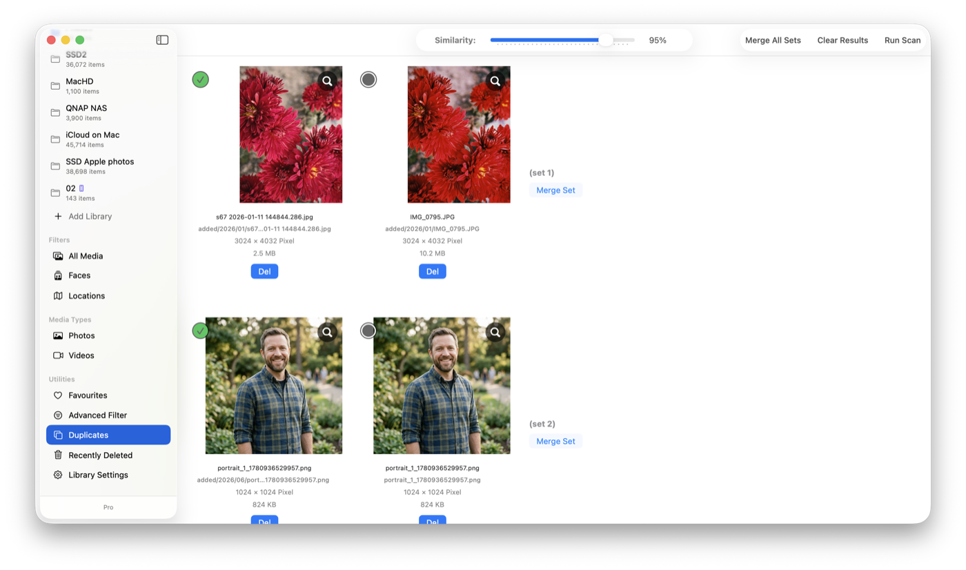Open Library Settings
This screenshot has height=570, width=966.
point(108,475)
